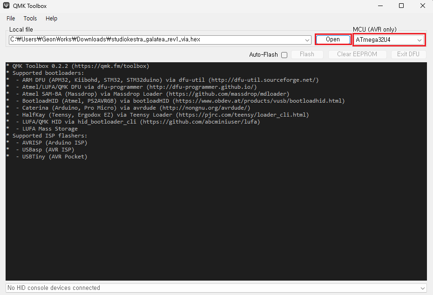Click the HalfKay Teensy log line
Viewport: 433px width, 295px height.
point(158,115)
